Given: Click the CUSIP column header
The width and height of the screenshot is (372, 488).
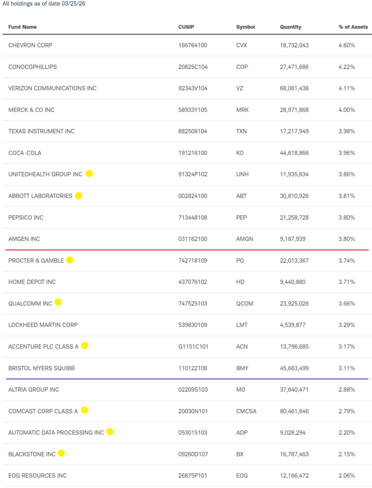Looking at the screenshot, I should tap(186, 27).
